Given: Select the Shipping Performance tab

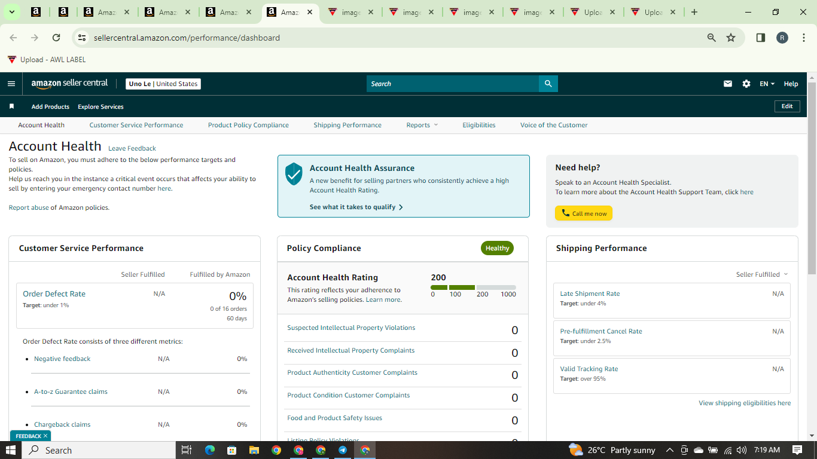Looking at the screenshot, I should [x=347, y=125].
